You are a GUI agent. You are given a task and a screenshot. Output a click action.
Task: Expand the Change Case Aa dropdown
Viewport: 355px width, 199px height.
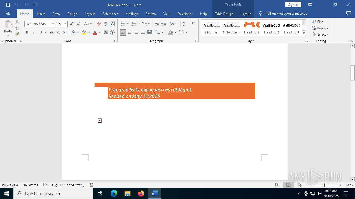click(91, 24)
